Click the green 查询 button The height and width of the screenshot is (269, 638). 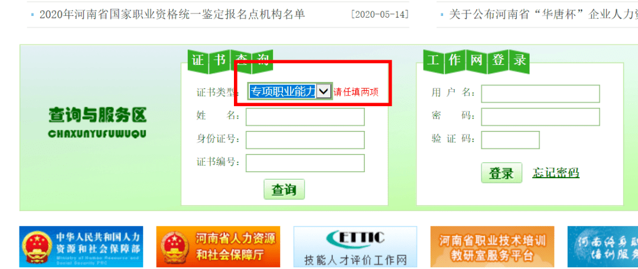point(284,189)
